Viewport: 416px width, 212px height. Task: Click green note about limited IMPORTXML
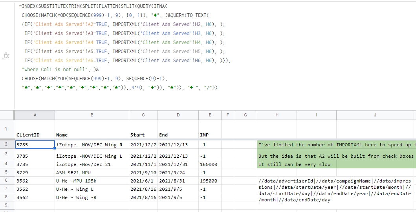(336, 144)
